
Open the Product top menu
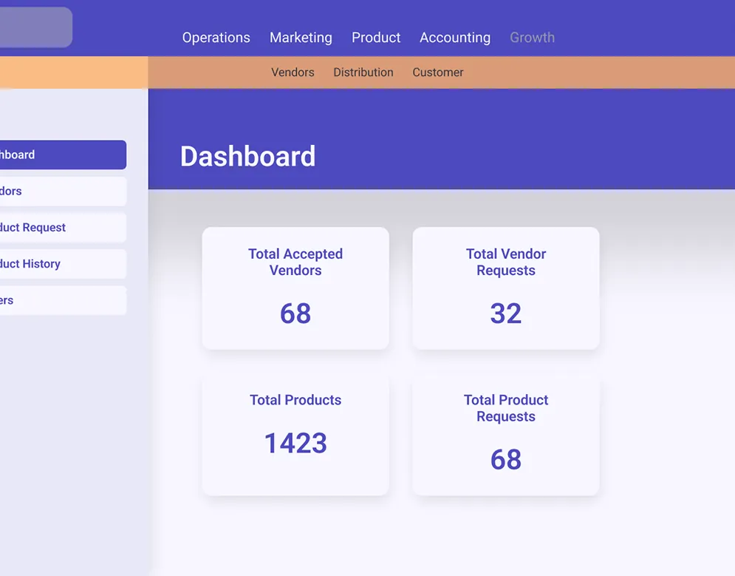coord(376,38)
